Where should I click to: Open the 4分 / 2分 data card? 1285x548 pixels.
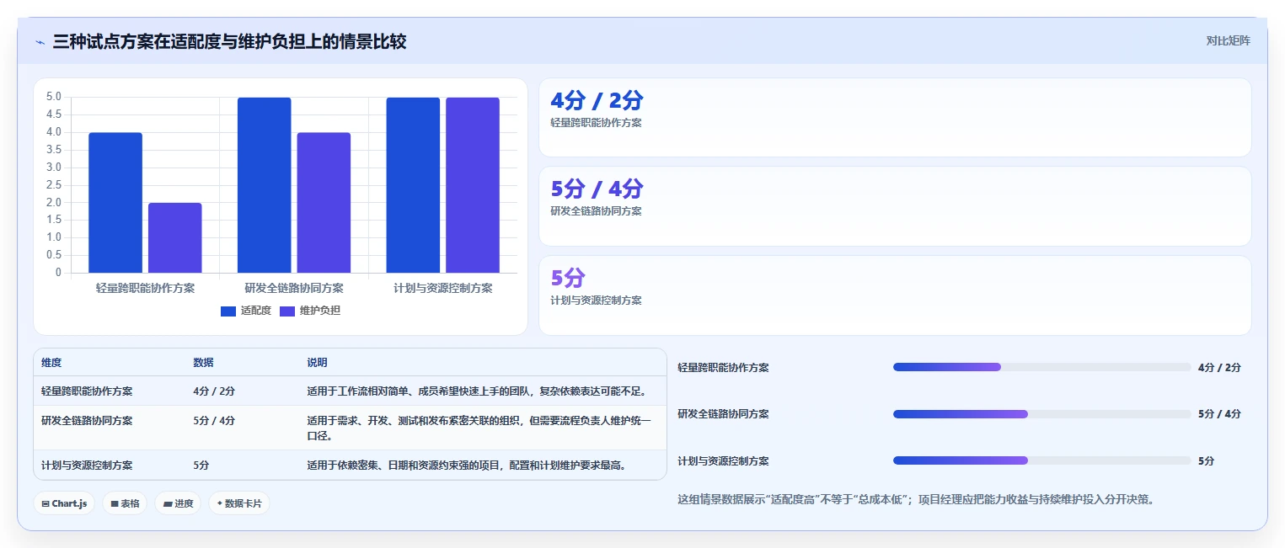(x=895, y=118)
